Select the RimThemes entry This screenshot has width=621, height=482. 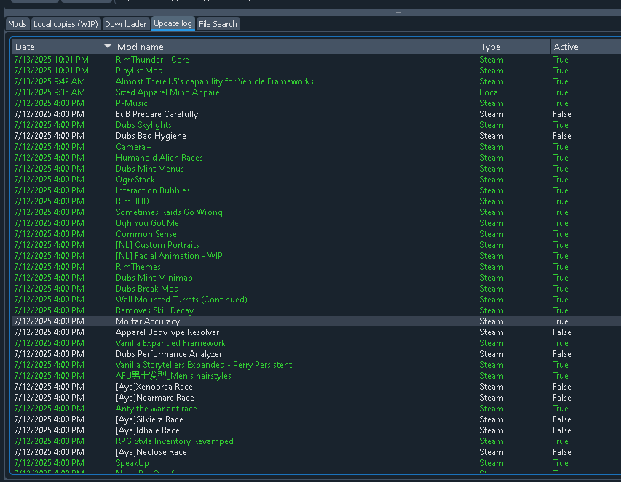[138, 267]
